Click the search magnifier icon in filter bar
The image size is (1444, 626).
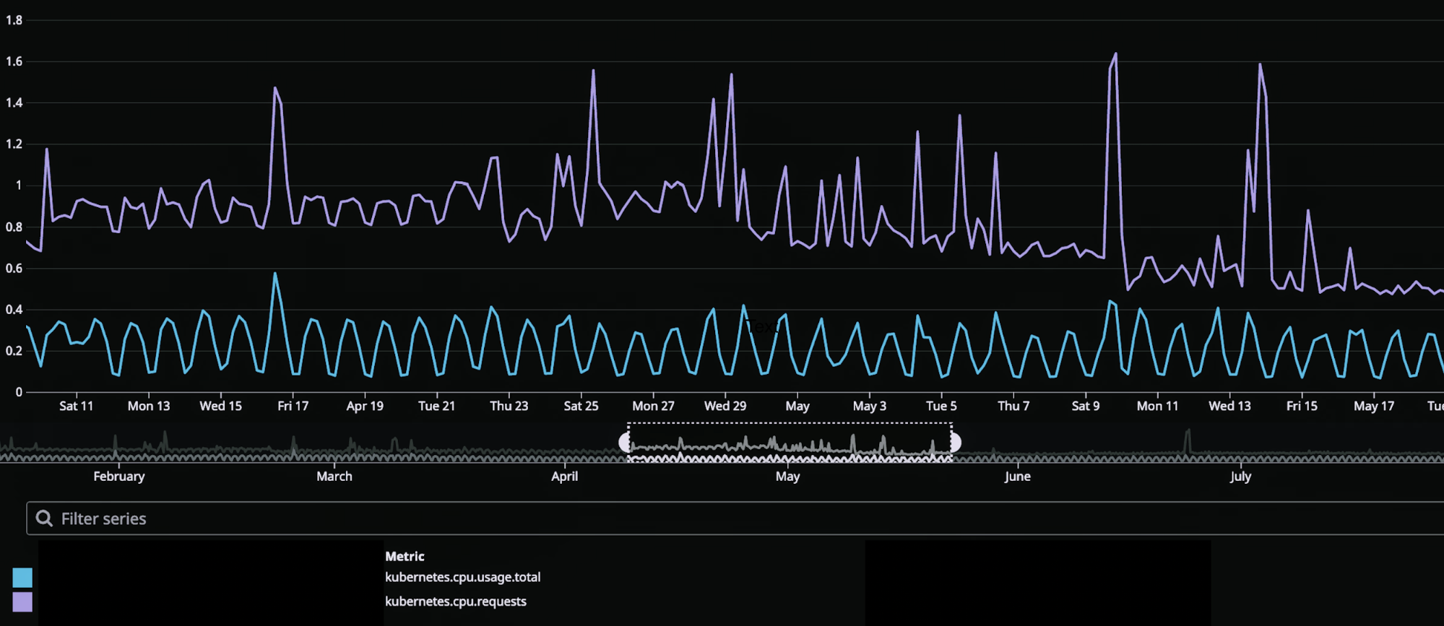click(44, 518)
